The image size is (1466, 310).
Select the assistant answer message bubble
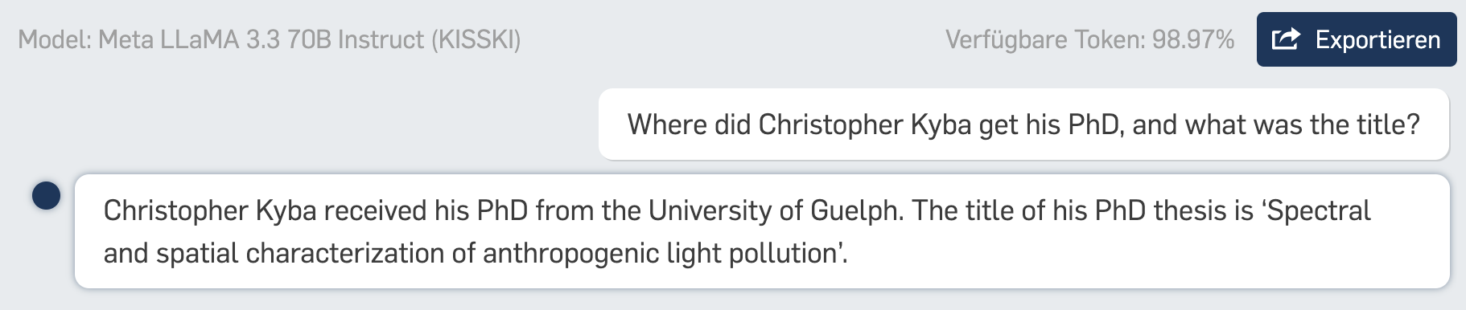[x=762, y=231]
